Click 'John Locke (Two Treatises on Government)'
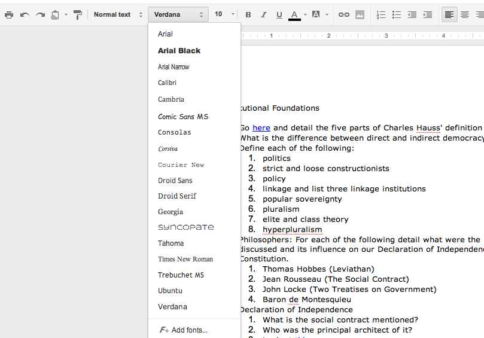Viewport: 484px width, 338px height. [349, 289]
